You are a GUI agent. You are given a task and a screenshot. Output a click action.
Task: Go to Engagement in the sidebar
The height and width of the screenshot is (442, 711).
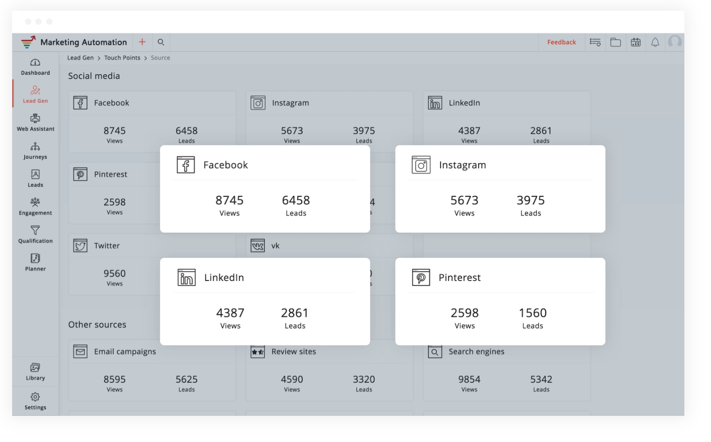tap(35, 207)
